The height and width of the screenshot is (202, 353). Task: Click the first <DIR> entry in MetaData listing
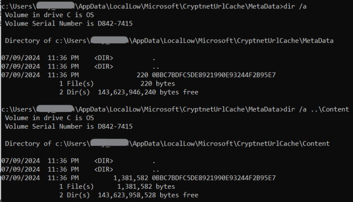tap(104, 58)
